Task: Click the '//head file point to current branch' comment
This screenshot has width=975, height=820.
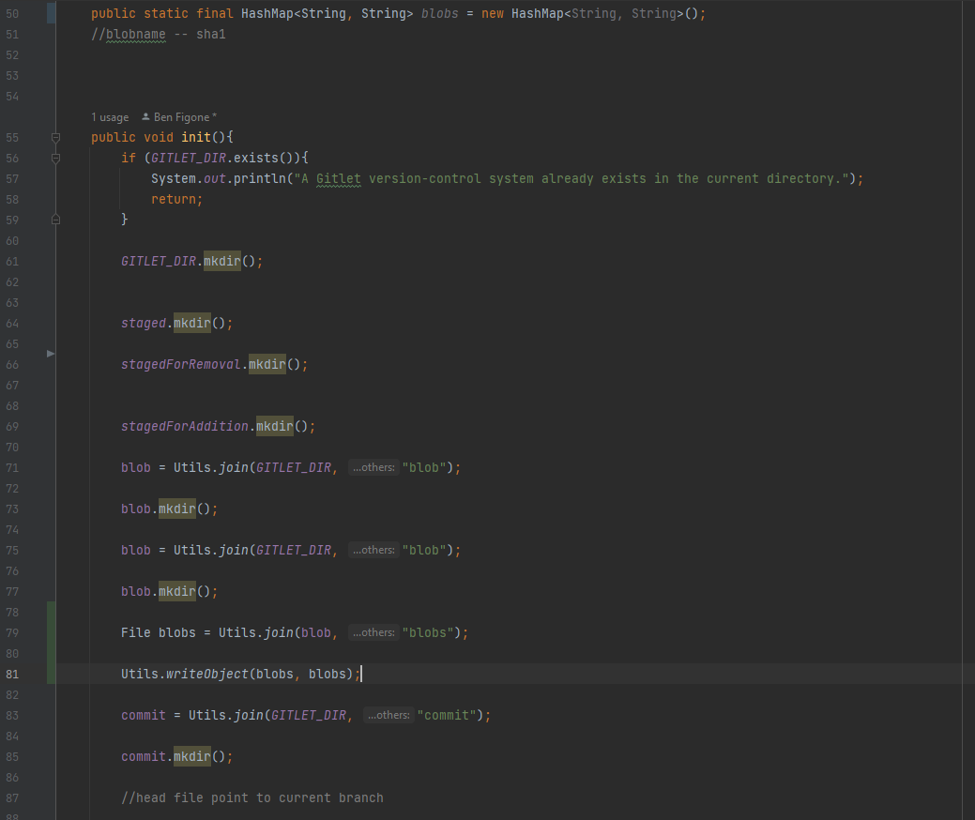Action: coord(251,797)
